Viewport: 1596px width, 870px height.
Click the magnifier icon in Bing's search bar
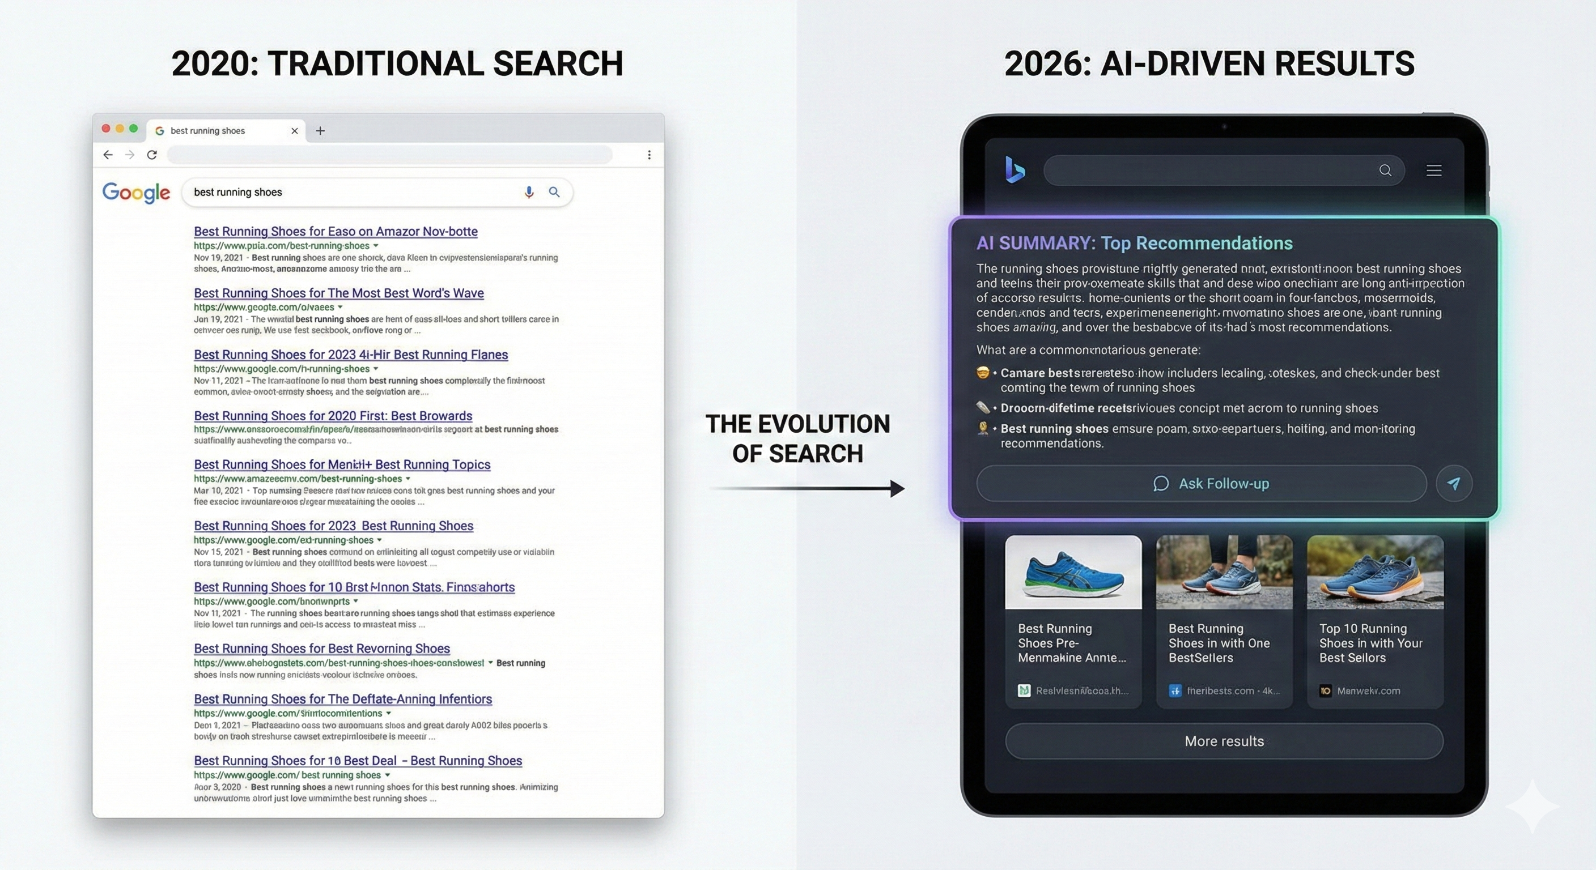point(1386,171)
